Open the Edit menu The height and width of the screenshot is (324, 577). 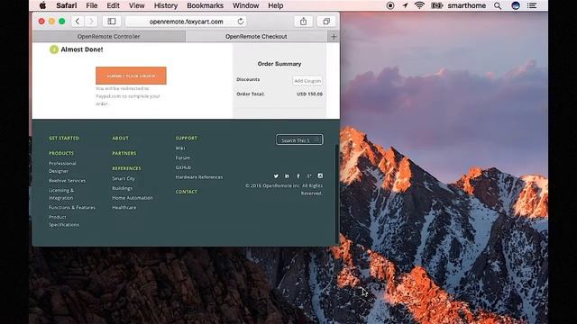(x=113, y=5)
